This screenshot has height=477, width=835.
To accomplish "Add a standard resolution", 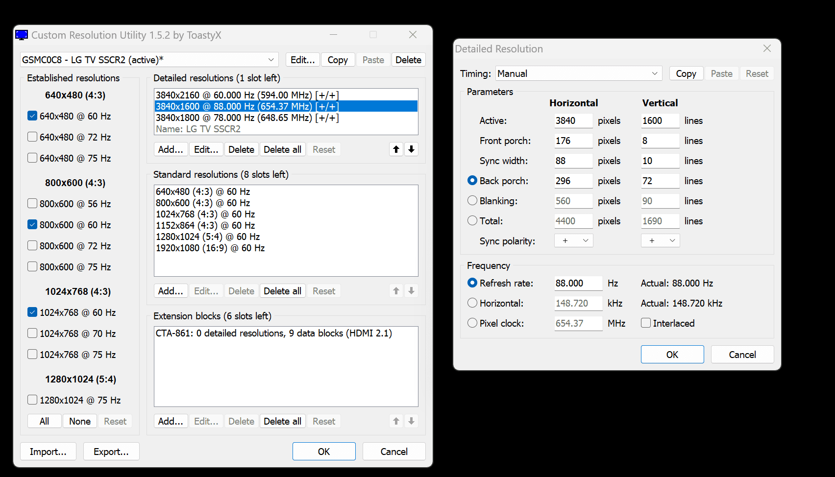I will [x=171, y=291].
